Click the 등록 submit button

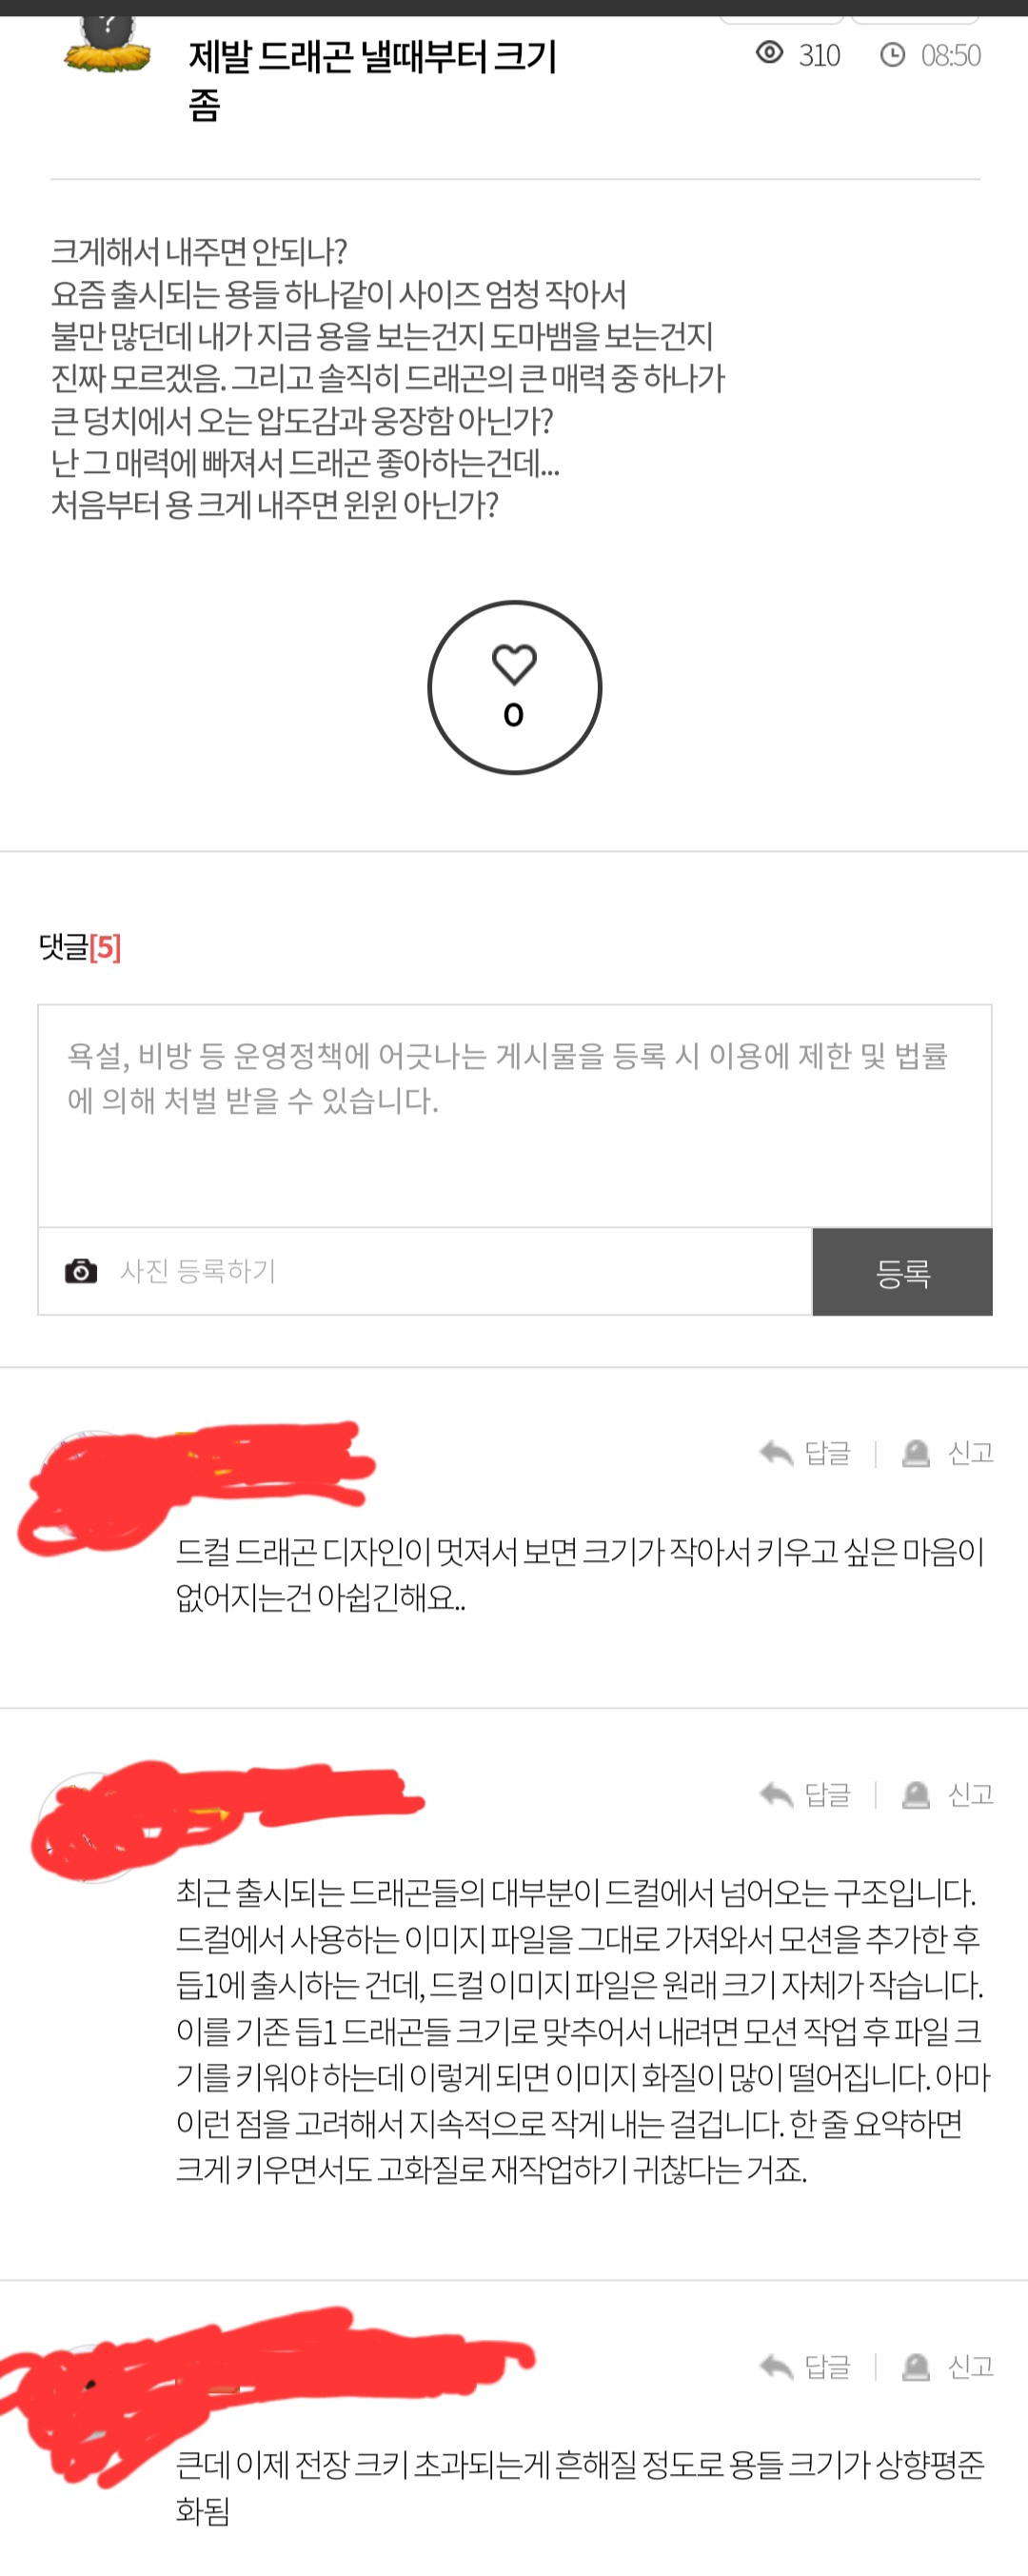902,1272
